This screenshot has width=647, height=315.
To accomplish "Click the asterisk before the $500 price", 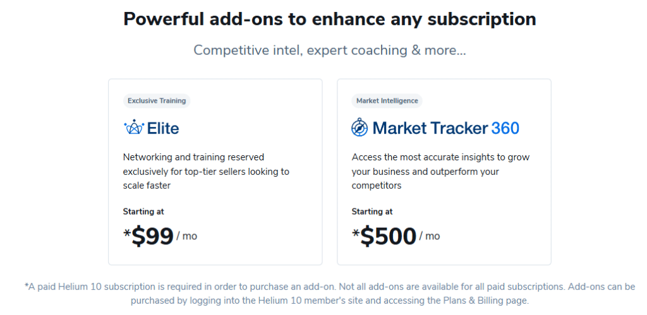I will coord(356,234).
